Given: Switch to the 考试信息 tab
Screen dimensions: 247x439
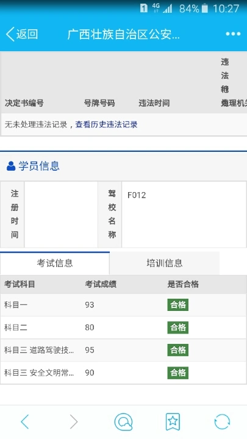Looking at the screenshot, I should tap(55, 263).
